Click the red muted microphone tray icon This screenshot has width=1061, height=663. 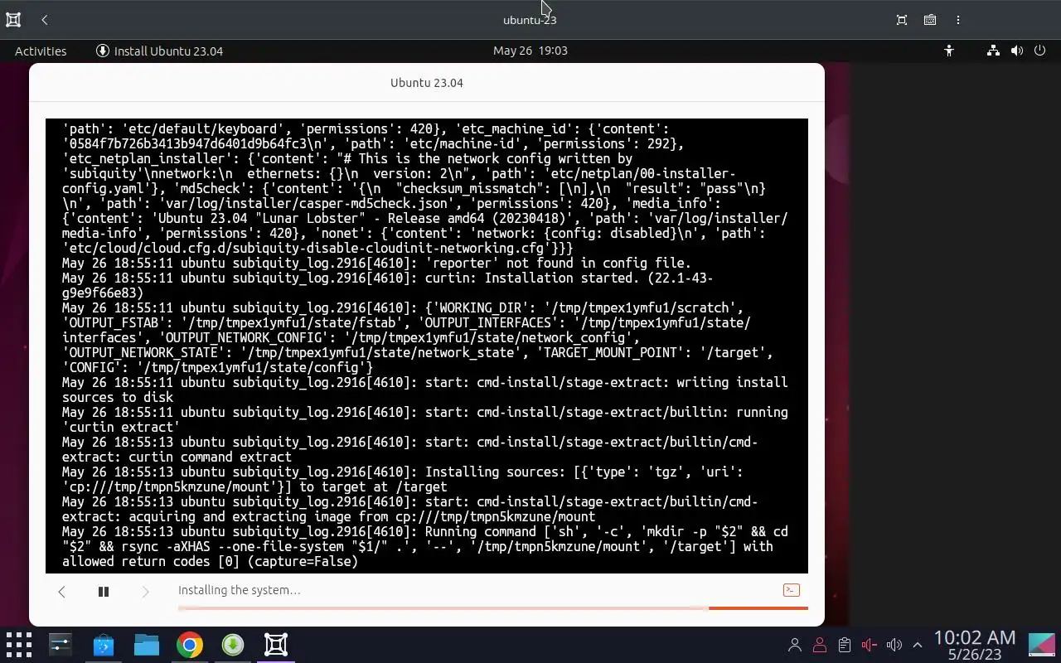pyautogui.click(x=870, y=645)
